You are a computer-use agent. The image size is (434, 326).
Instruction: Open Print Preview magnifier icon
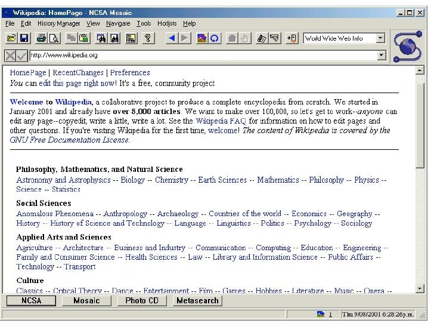point(54,38)
